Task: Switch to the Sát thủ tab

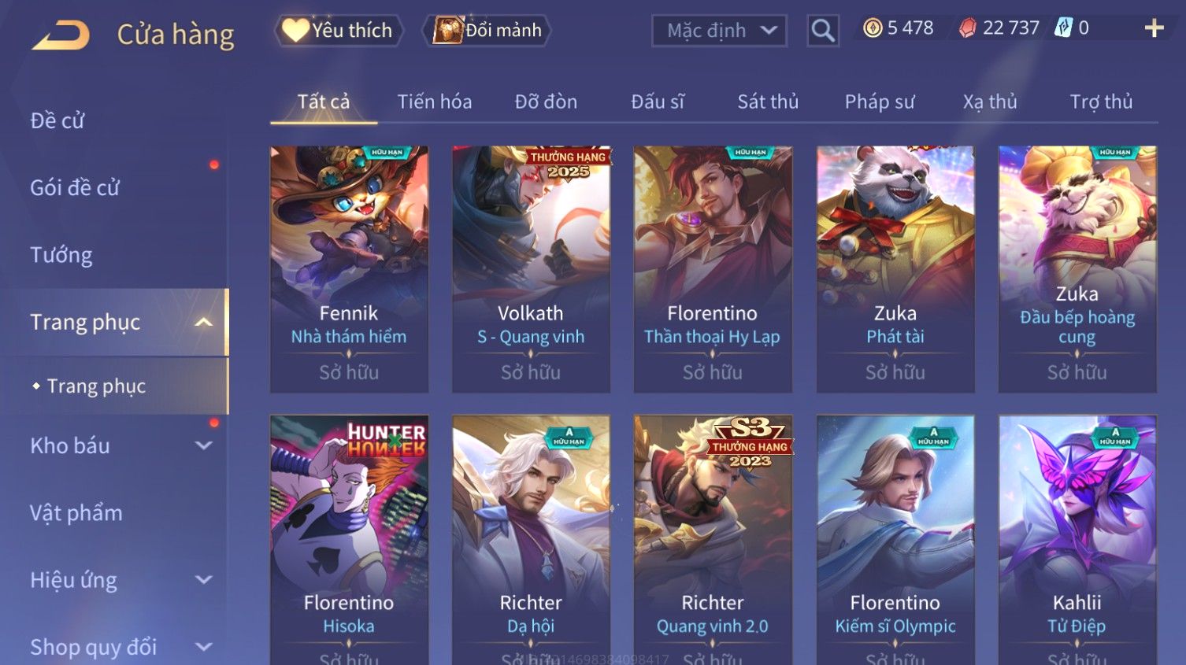Action: [x=768, y=102]
